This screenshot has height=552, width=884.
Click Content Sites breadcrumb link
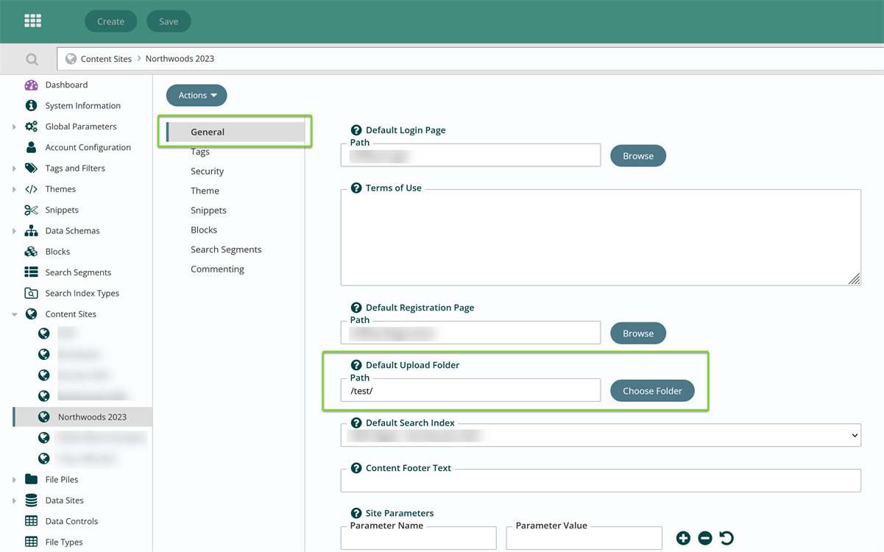106,59
